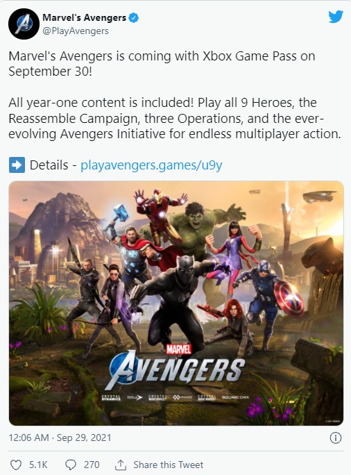Click the paragraph about year-one content

coord(175,118)
